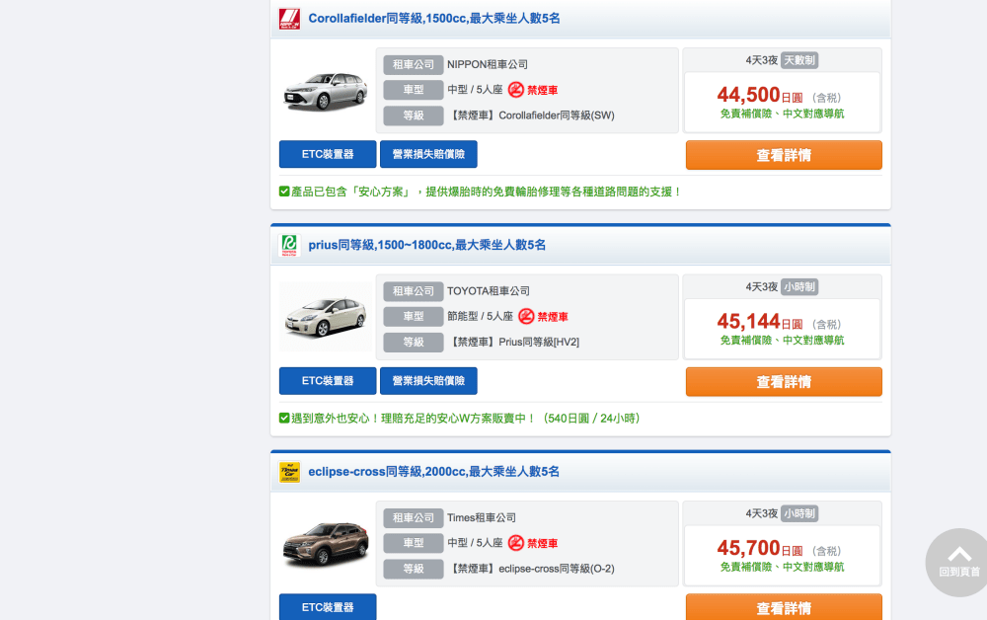Click the TOYOTA rental company logo icon
Viewport: 987px width, 620px height.
[289, 245]
